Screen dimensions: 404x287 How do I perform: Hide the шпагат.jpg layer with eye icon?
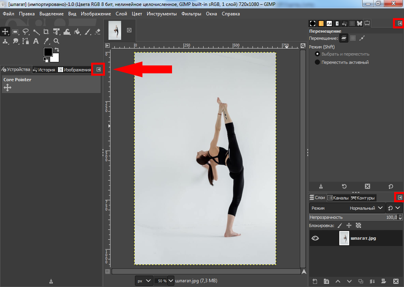(x=315, y=238)
